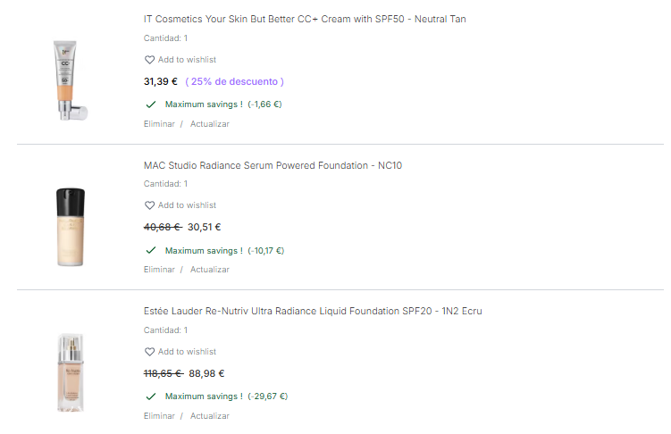Image resolution: width=671 pixels, height=434 pixels.
Task: Remove IT Cosmetics CC+ Cream with Eliminar
Action: tap(159, 124)
